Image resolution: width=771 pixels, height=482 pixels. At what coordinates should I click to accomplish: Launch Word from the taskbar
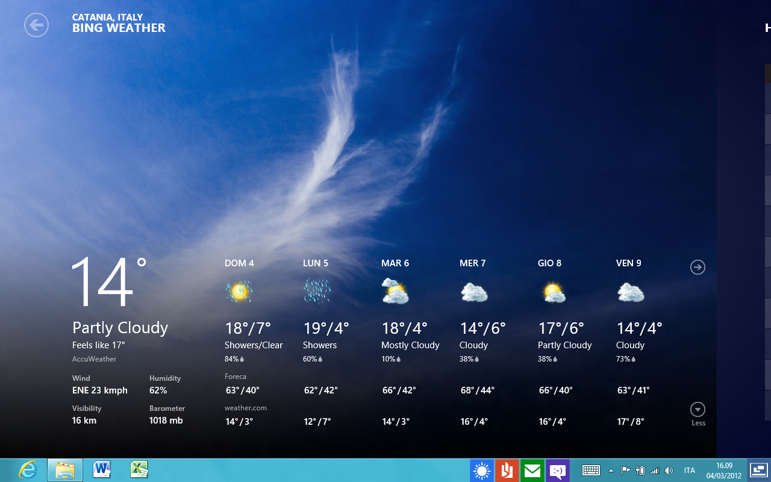(x=102, y=469)
